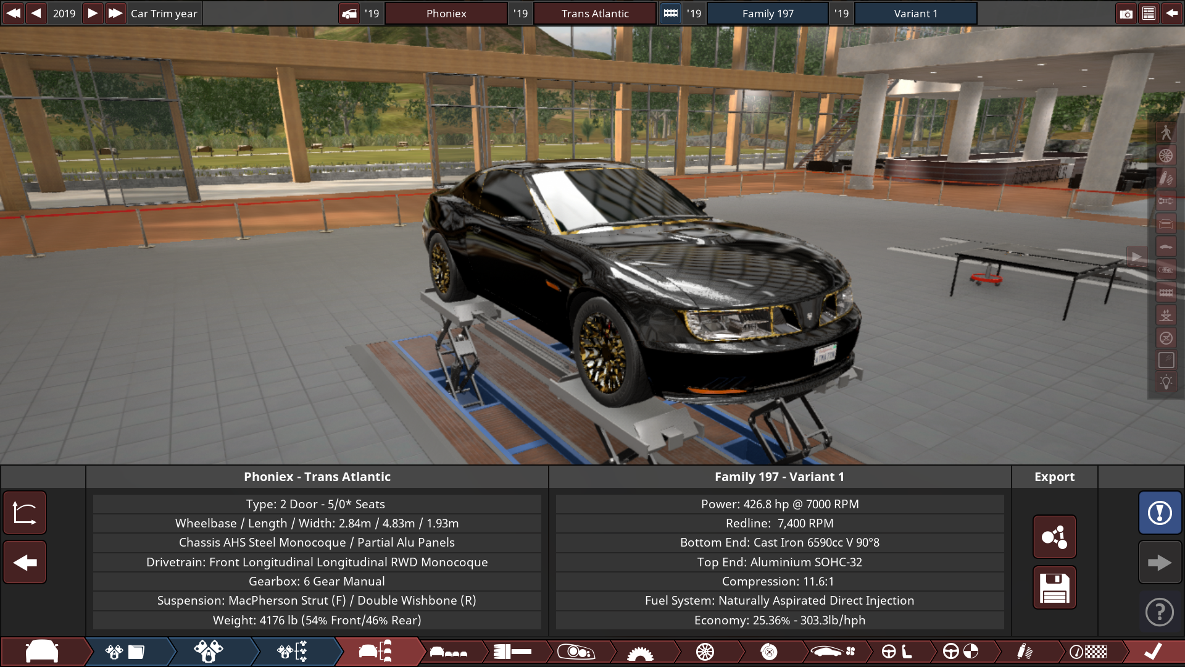Edit the Variant 1 name field
The width and height of the screenshot is (1185, 667).
(x=916, y=13)
